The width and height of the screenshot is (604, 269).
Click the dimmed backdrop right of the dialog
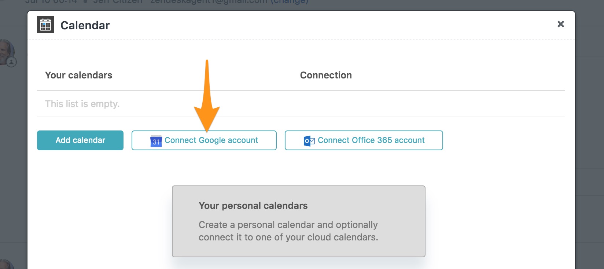pyautogui.click(x=590, y=147)
